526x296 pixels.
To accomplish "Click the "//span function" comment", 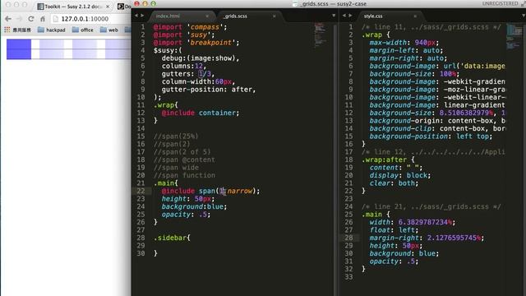I will (x=184, y=175).
